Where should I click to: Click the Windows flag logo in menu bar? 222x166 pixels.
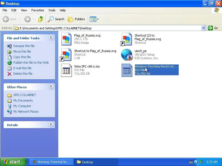(216, 10)
